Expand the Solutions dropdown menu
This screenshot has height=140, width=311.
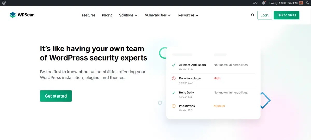coord(128,15)
